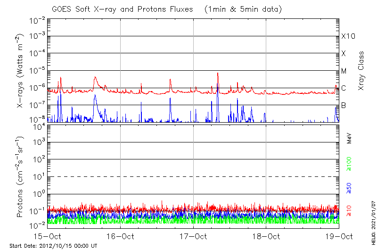Click the MeV unit label

(349, 138)
